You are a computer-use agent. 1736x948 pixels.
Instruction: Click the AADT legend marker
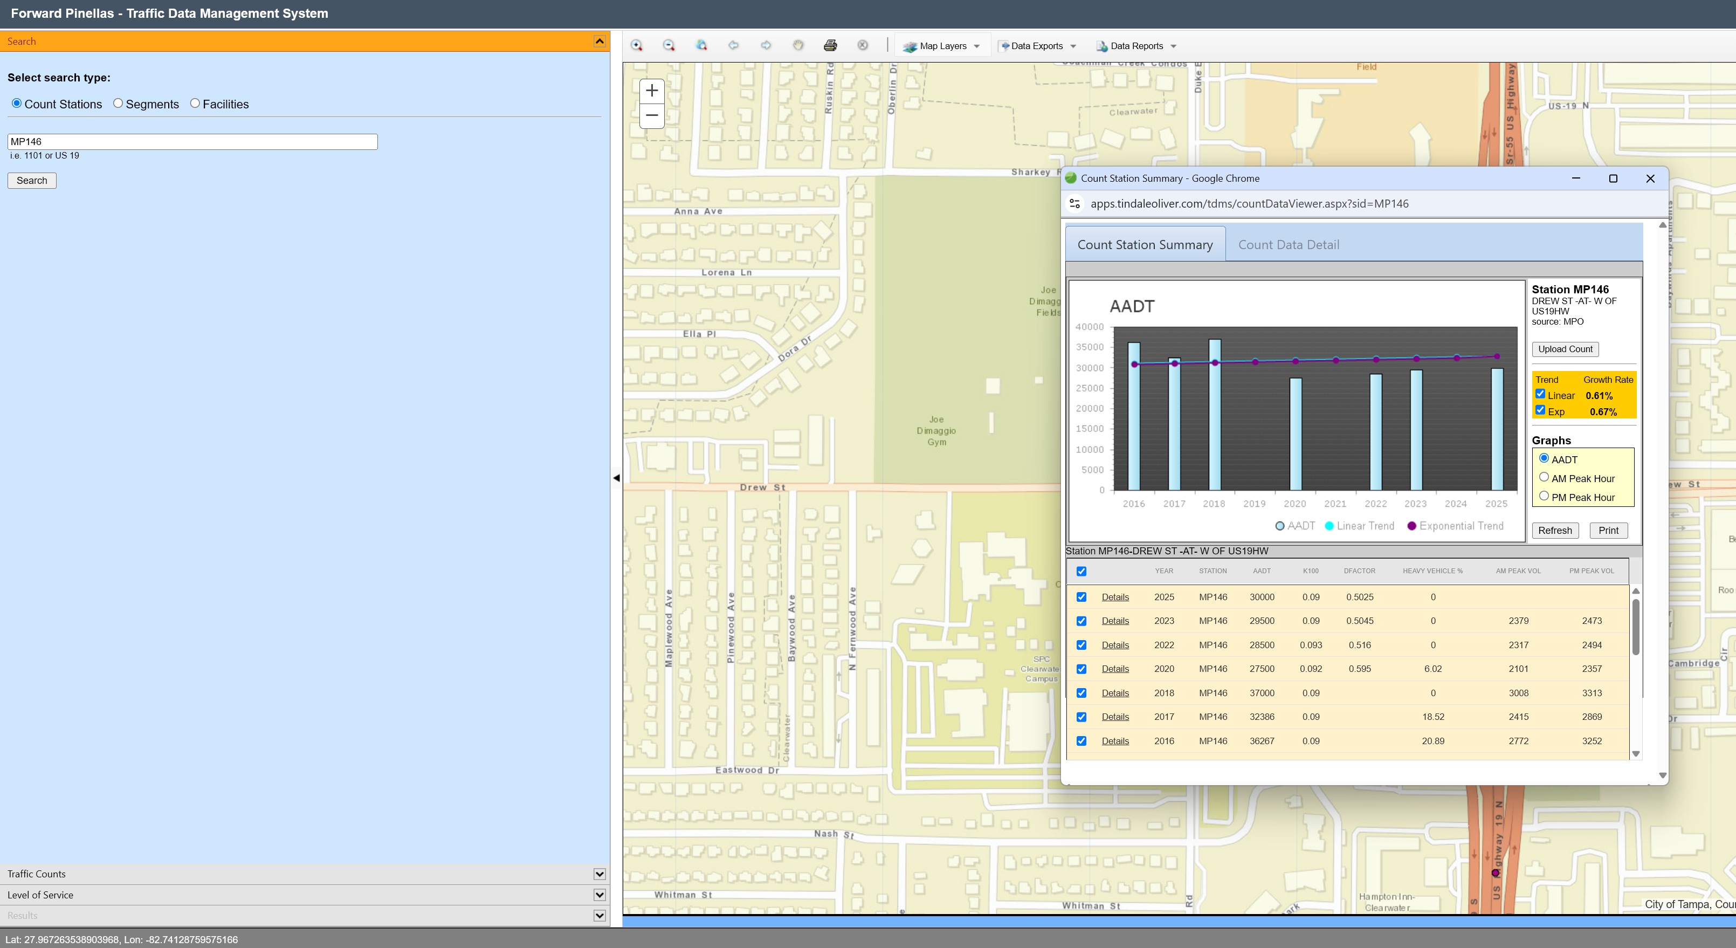1279,526
